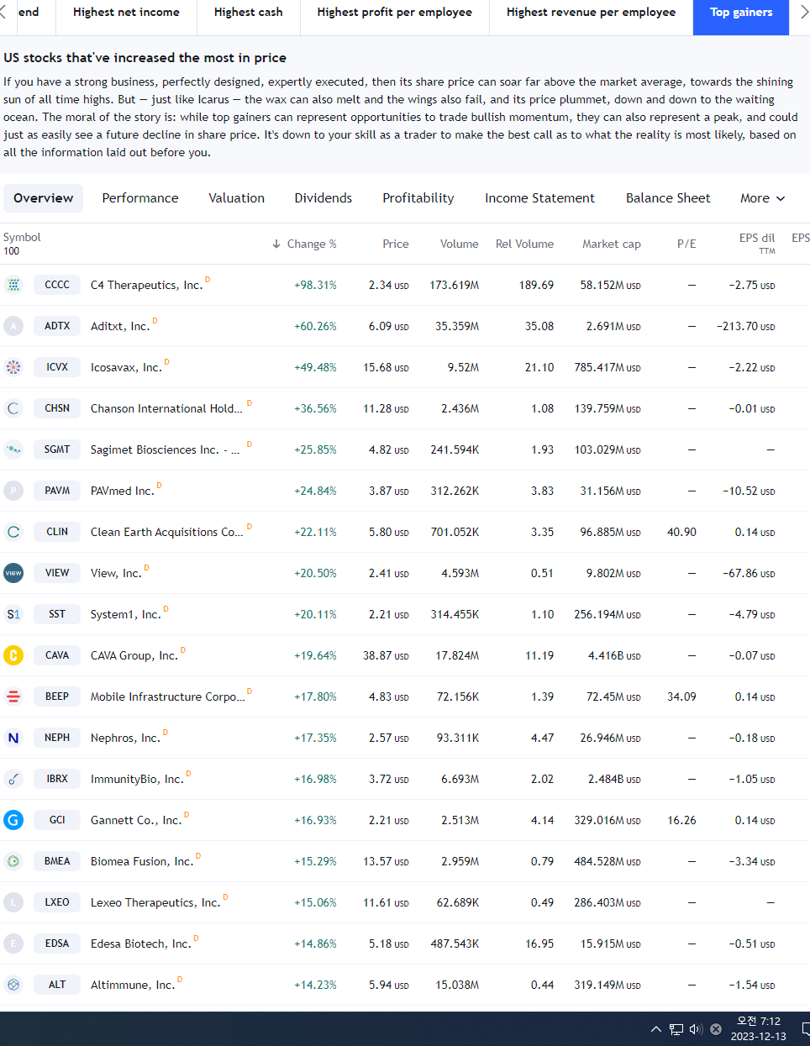
Task: Open Lexeo Therapeutics, Inc. link
Action: pos(155,902)
